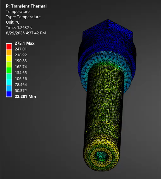Click the 8/29/2026 4:37:42 PM timestamp
Image resolution: width=161 pixels, height=179 pixels.
coord(26,33)
